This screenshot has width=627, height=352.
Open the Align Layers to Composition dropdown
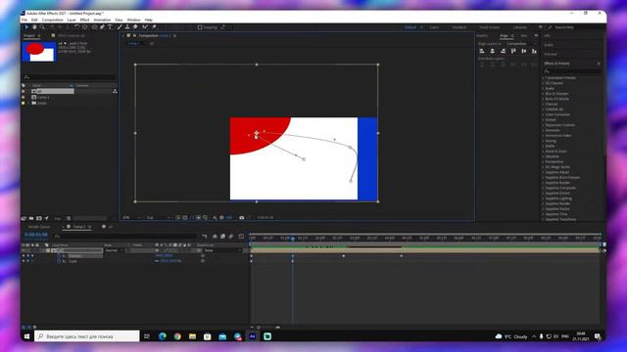click(522, 43)
